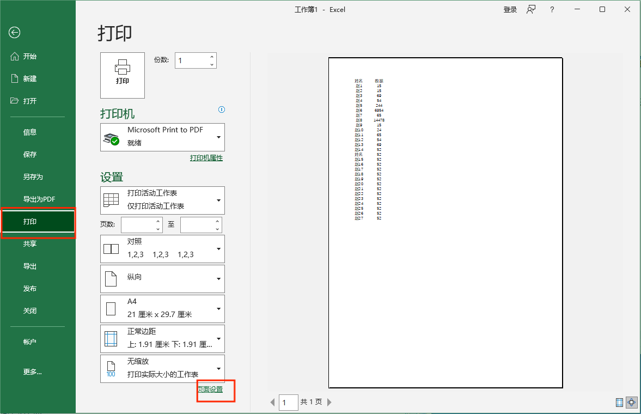
Task: Select the Share item in the sidebar
Action: [x=30, y=244]
